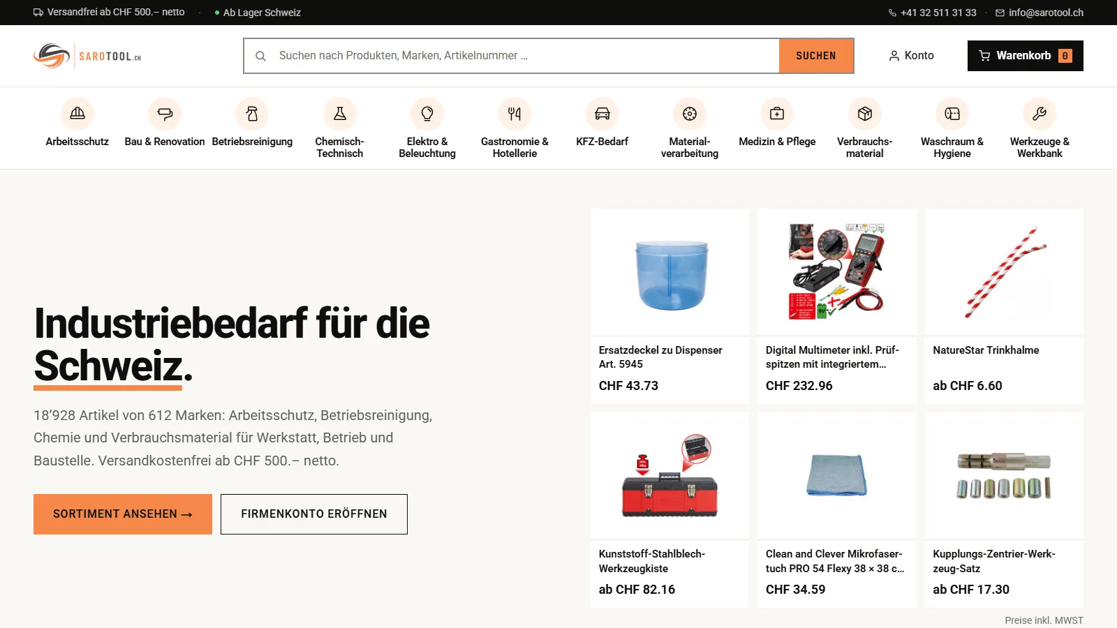The image size is (1117, 628).
Task: Select the Bau & Renovation paint roller icon
Action: point(165,114)
